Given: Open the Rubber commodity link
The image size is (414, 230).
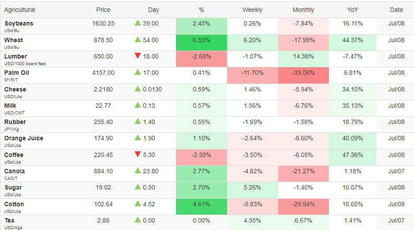Looking at the screenshot, I should (x=15, y=122).
